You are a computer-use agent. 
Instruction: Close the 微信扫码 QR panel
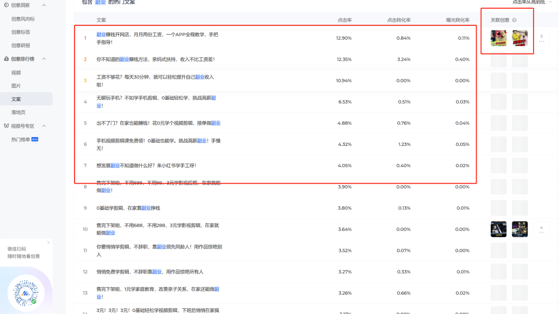49,243
